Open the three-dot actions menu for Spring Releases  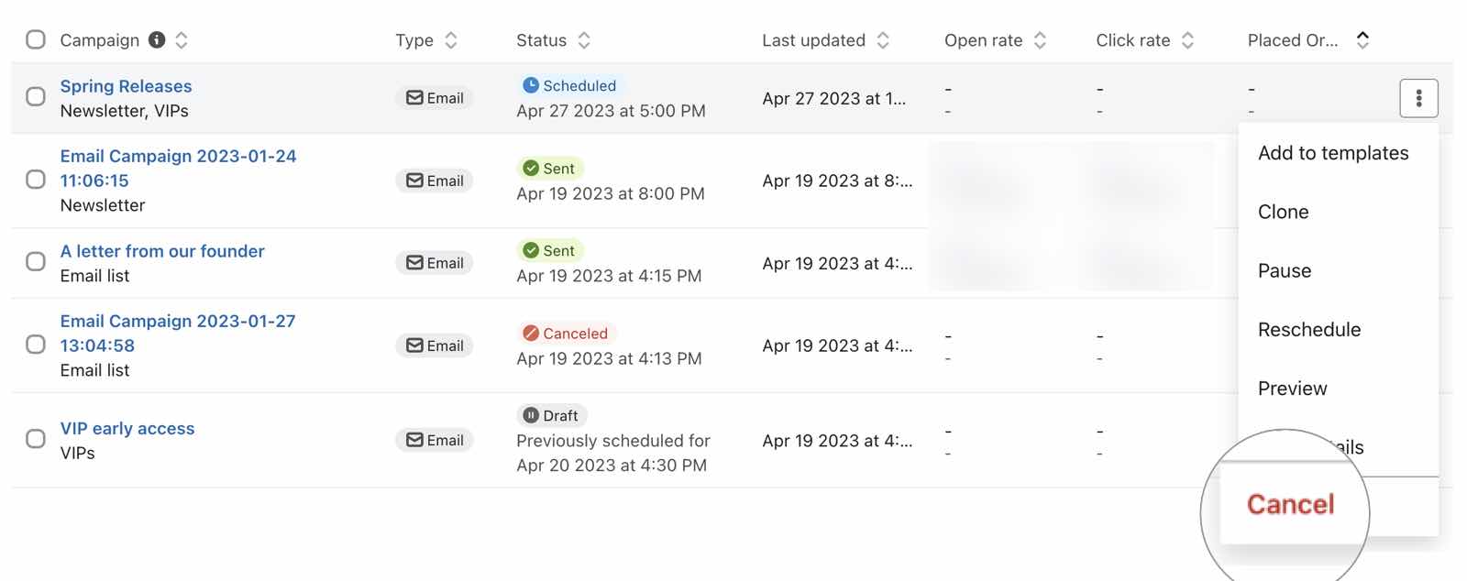click(1418, 98)
